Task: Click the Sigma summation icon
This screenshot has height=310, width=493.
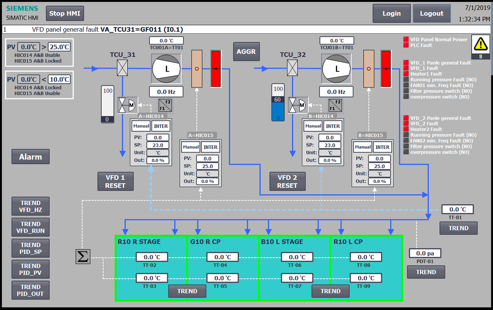Action: coord(83,256)
